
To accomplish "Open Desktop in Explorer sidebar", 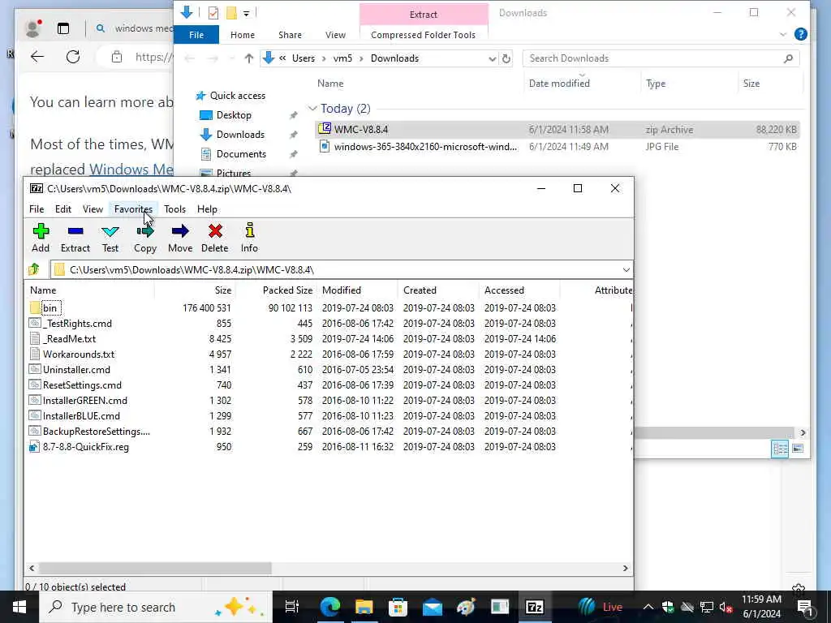I will pyautogui.click(x=233, y=115).
